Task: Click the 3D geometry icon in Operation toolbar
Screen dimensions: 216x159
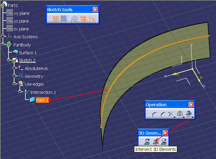Action: [x=189, y=114]
